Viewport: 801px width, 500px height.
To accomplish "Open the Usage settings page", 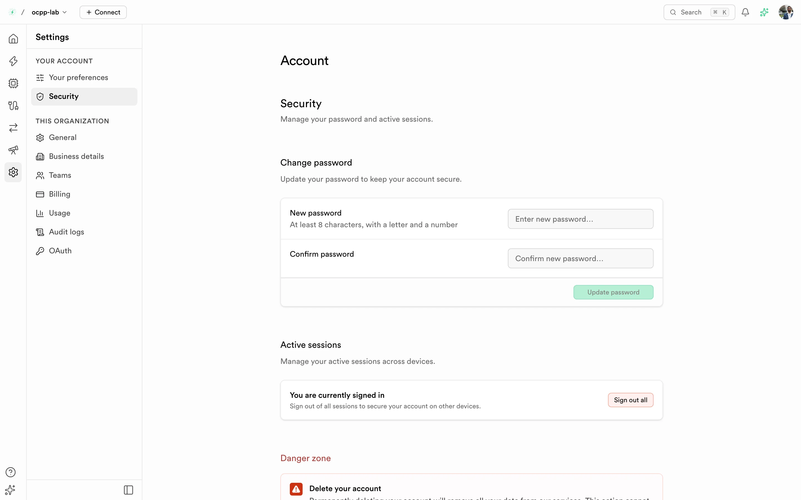I will (84, 213).
